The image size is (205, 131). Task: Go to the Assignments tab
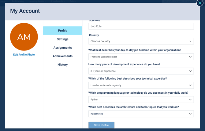click(x=63, y=48)
